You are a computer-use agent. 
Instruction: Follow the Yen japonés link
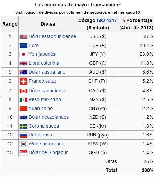(x=42, y=54)
